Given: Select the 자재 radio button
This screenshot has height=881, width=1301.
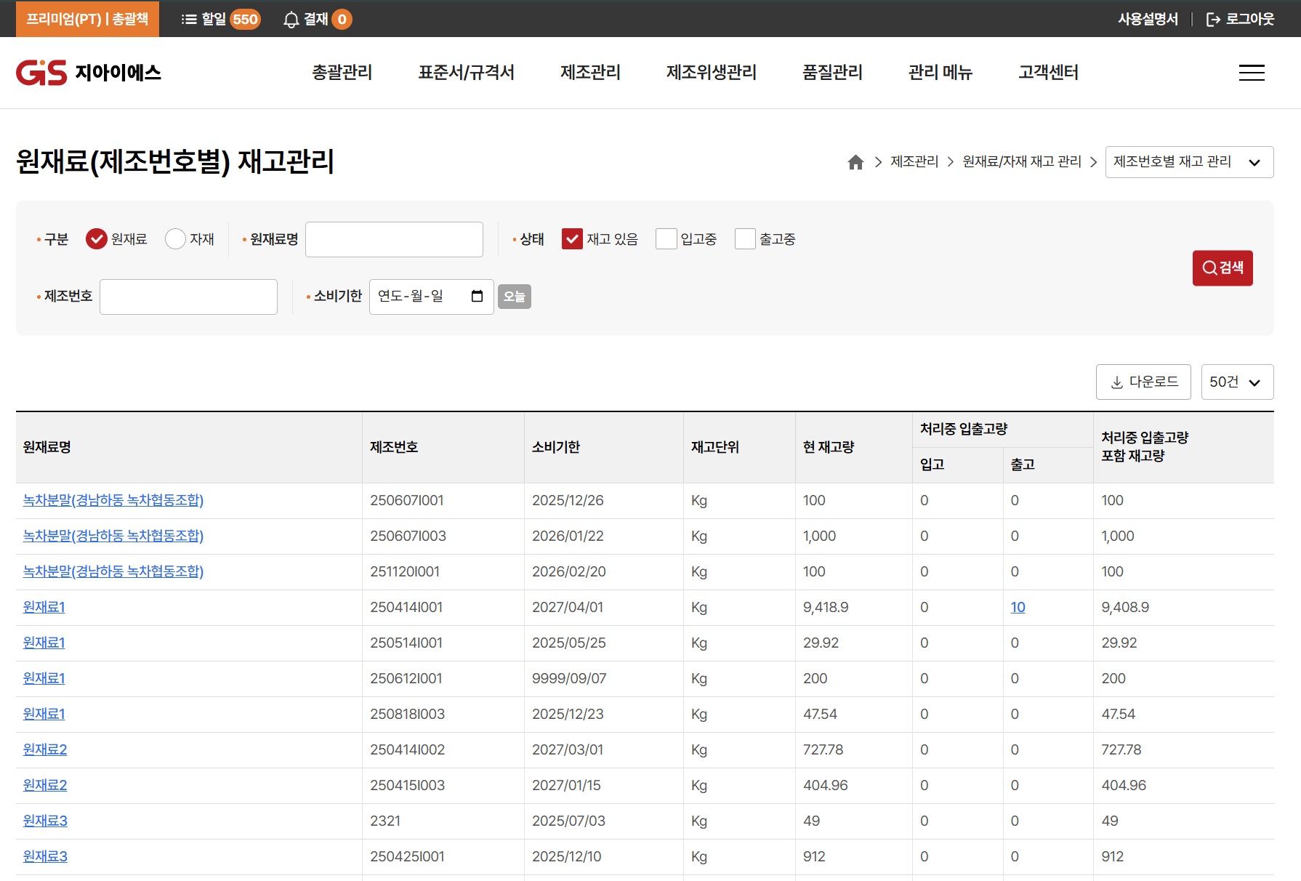Looking at the screenshot, I should click(x=175, y=239).
